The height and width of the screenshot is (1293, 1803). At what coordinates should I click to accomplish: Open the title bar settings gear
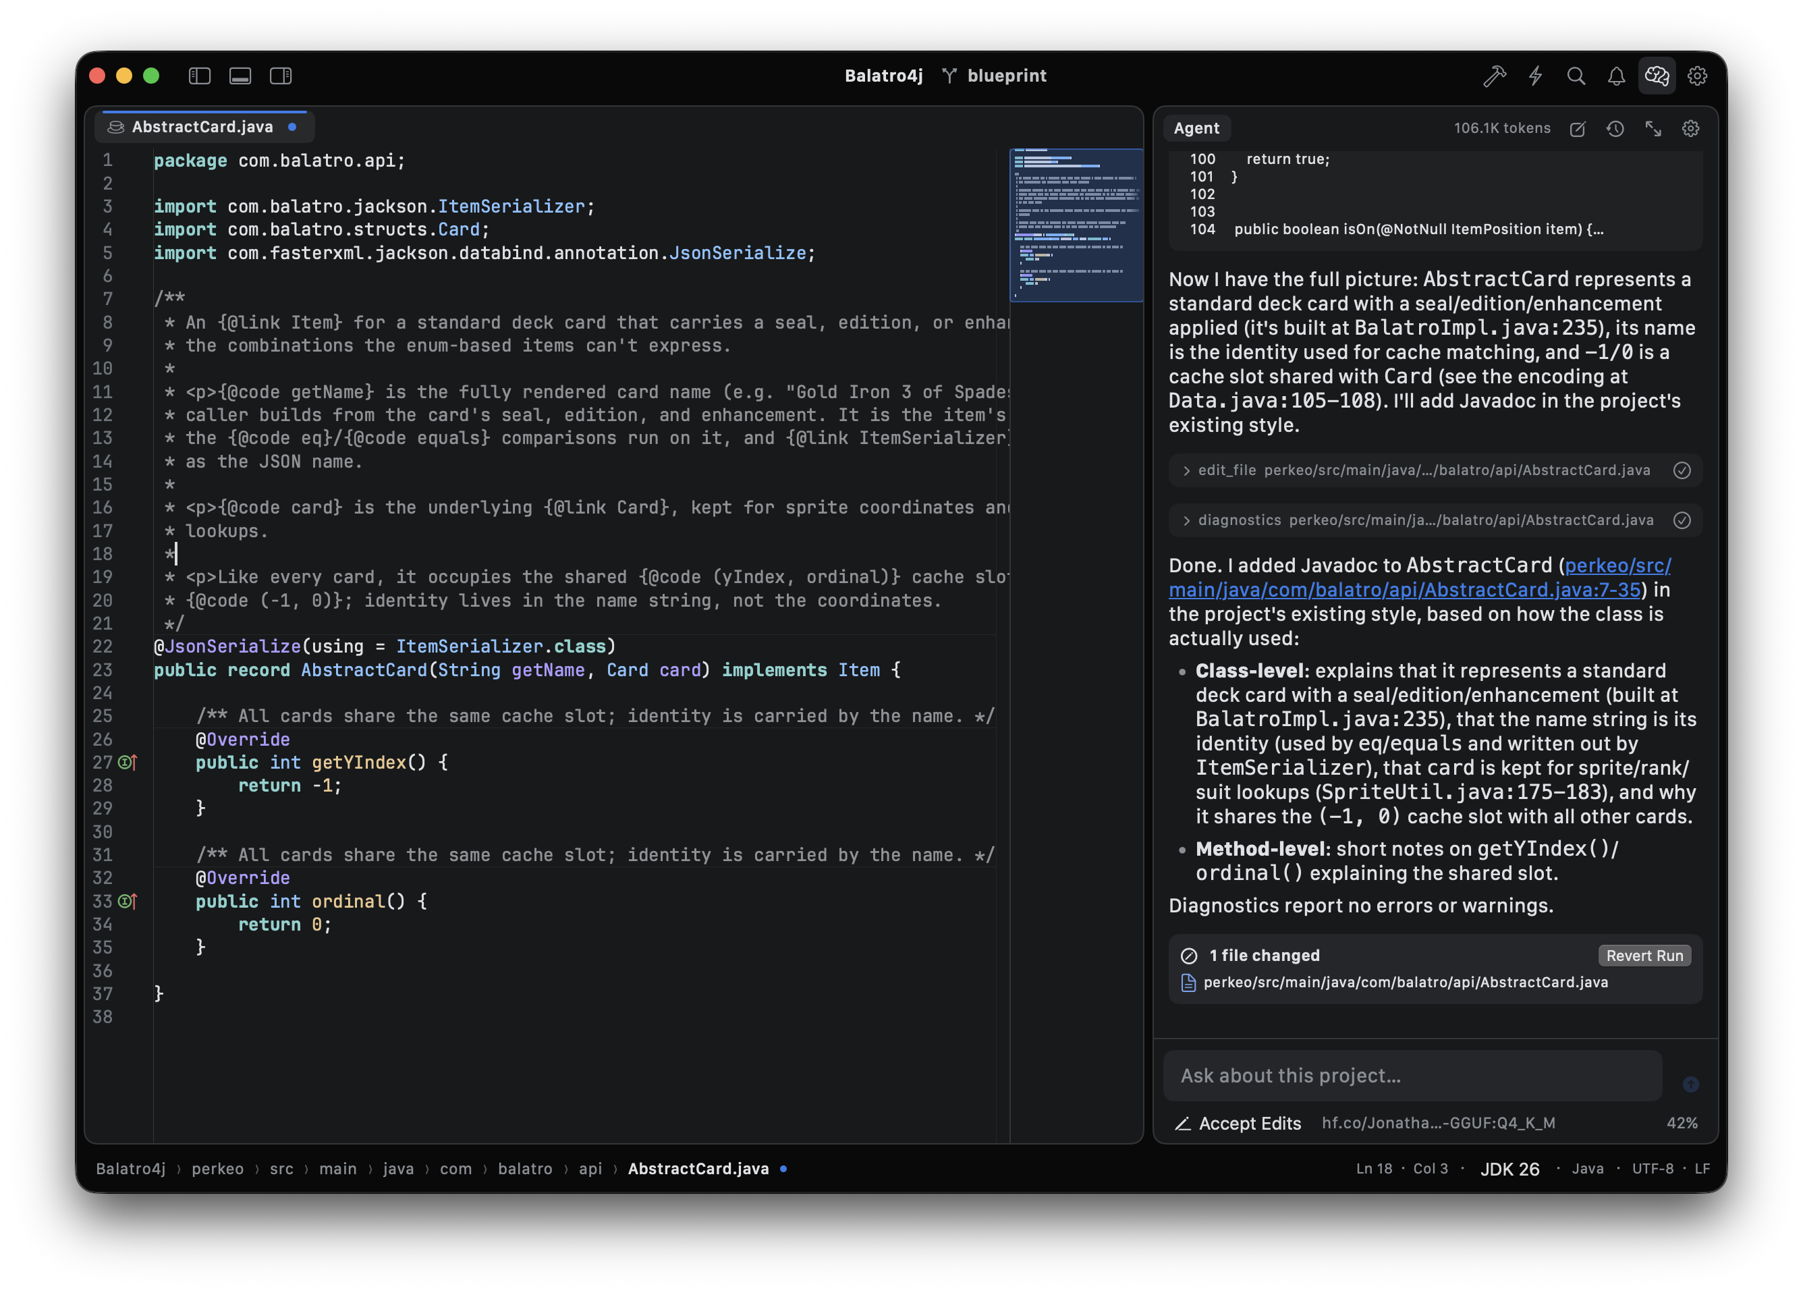(1697, 76)
